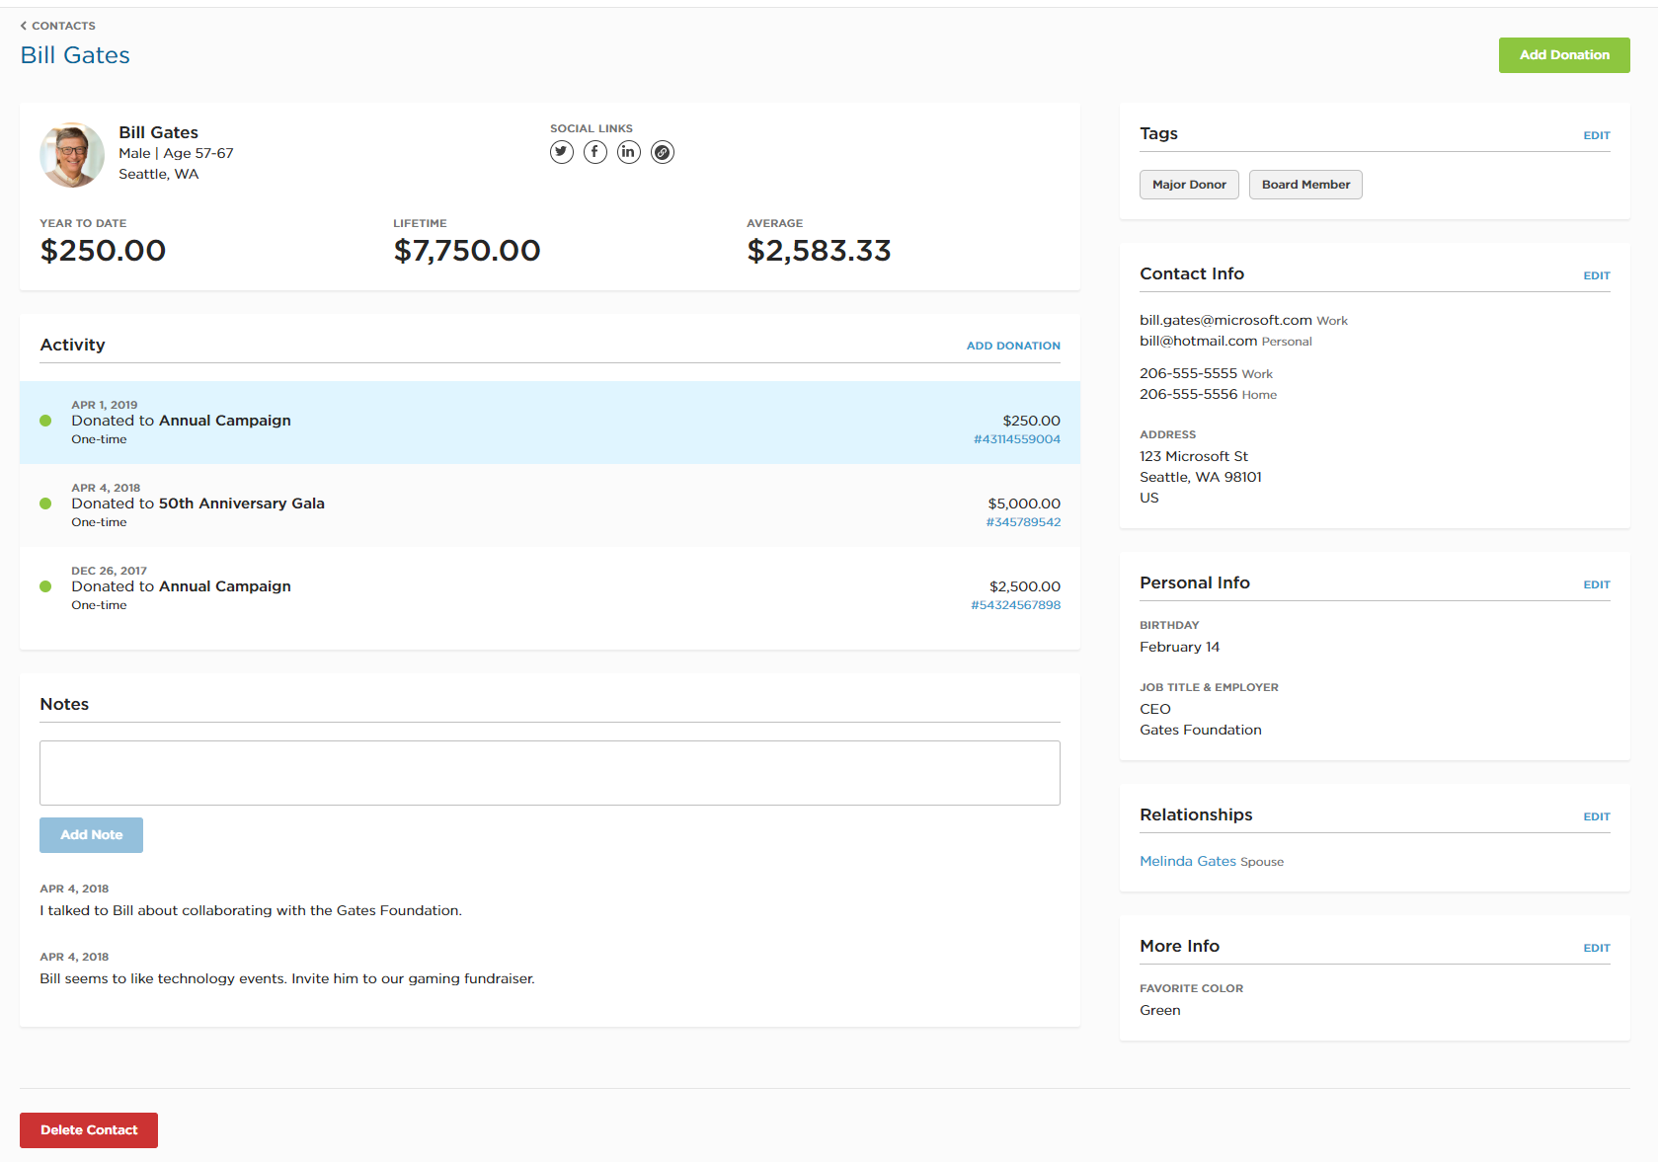This screenshot has height=1162, width=1658.
Task: Open the Facebook social link icon
Action: click(x=595, y=152)
